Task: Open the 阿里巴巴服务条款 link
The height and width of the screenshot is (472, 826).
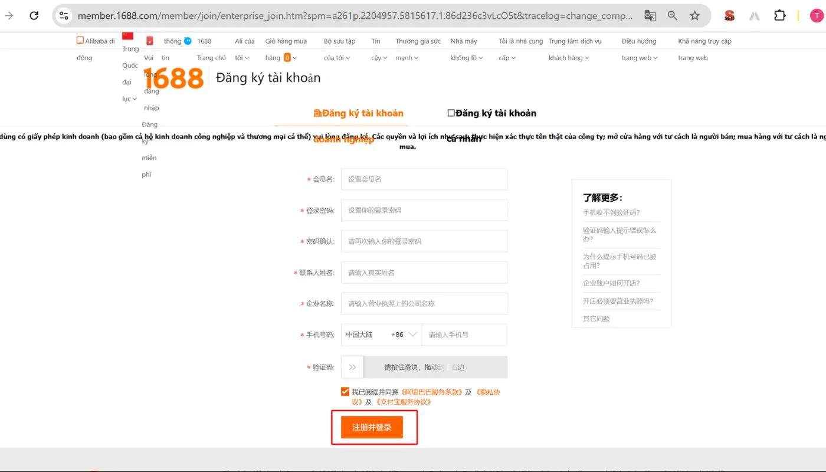Action: 432,392
